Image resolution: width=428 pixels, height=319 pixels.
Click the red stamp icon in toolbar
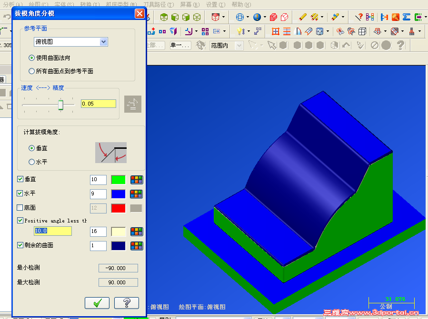pyautogui.click(x=412, y=32)
